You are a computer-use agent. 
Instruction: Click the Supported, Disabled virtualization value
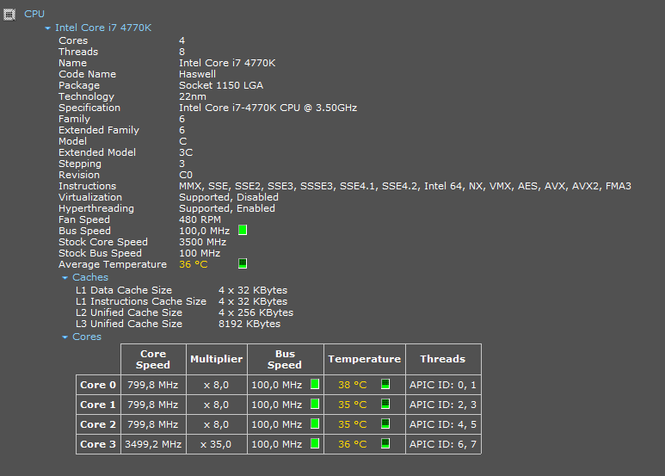click(x=229, y=197)
